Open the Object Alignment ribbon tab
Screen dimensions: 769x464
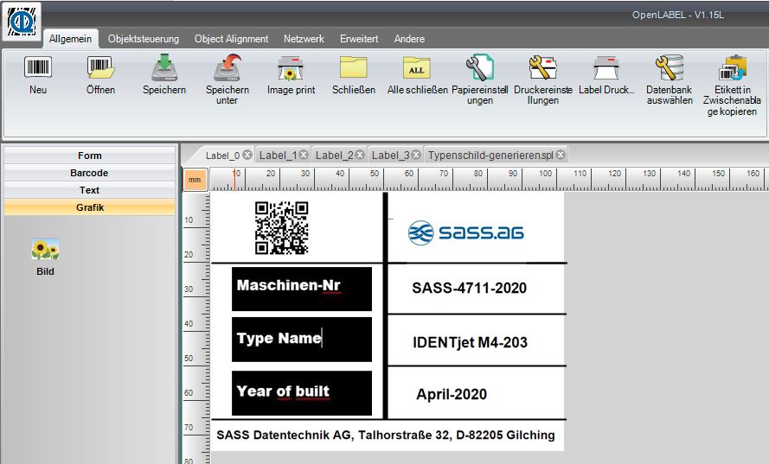(232, 39)
